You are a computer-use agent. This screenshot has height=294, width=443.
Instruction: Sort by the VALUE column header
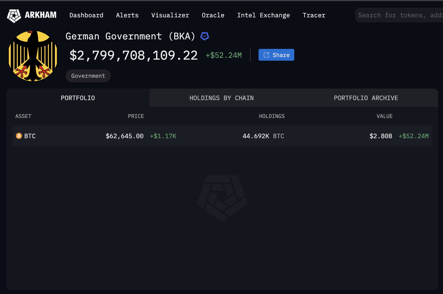(384, 116)
